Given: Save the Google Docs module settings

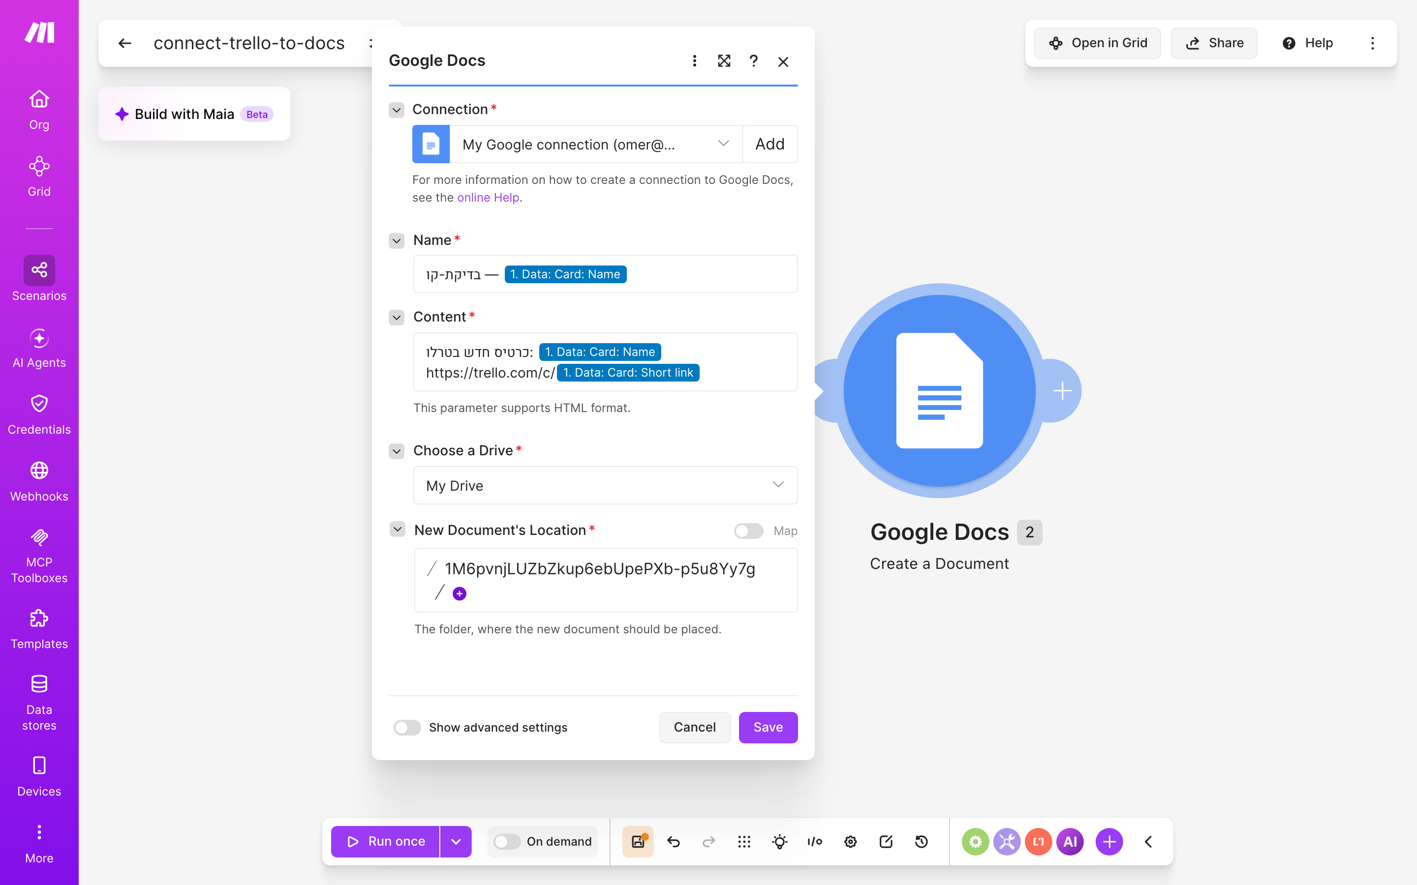Looking at the screenshot, I should pyautogui.click(x=768, y=728).
